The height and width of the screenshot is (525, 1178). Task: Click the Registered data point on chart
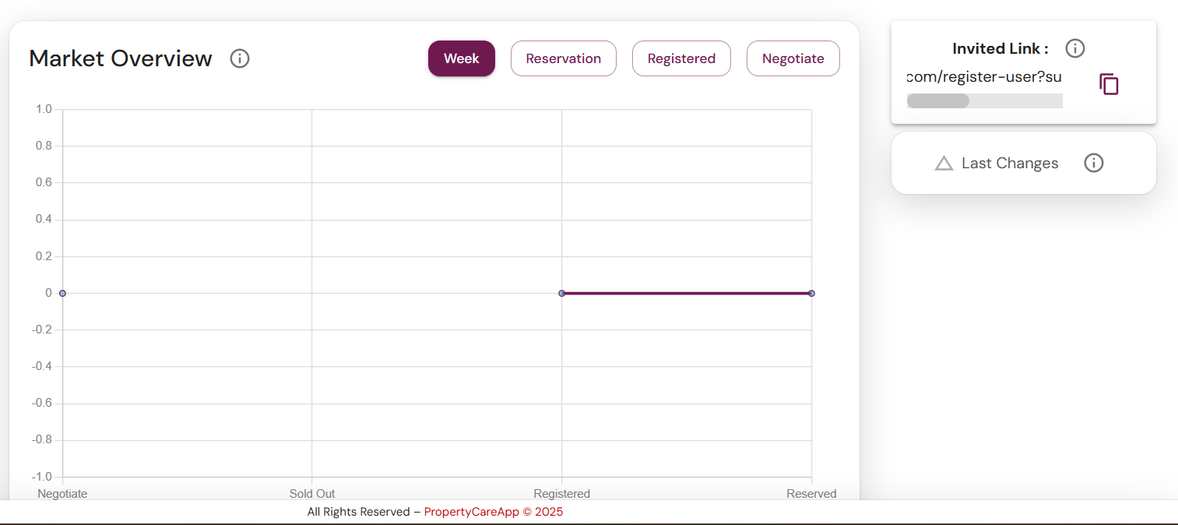point(561,294)
